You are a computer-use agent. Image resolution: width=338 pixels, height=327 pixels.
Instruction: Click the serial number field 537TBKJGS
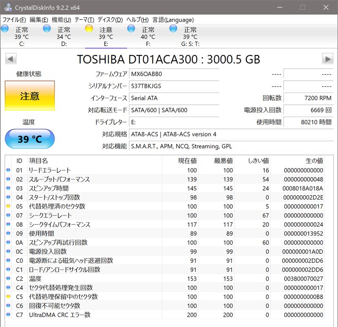coord(174,86)
